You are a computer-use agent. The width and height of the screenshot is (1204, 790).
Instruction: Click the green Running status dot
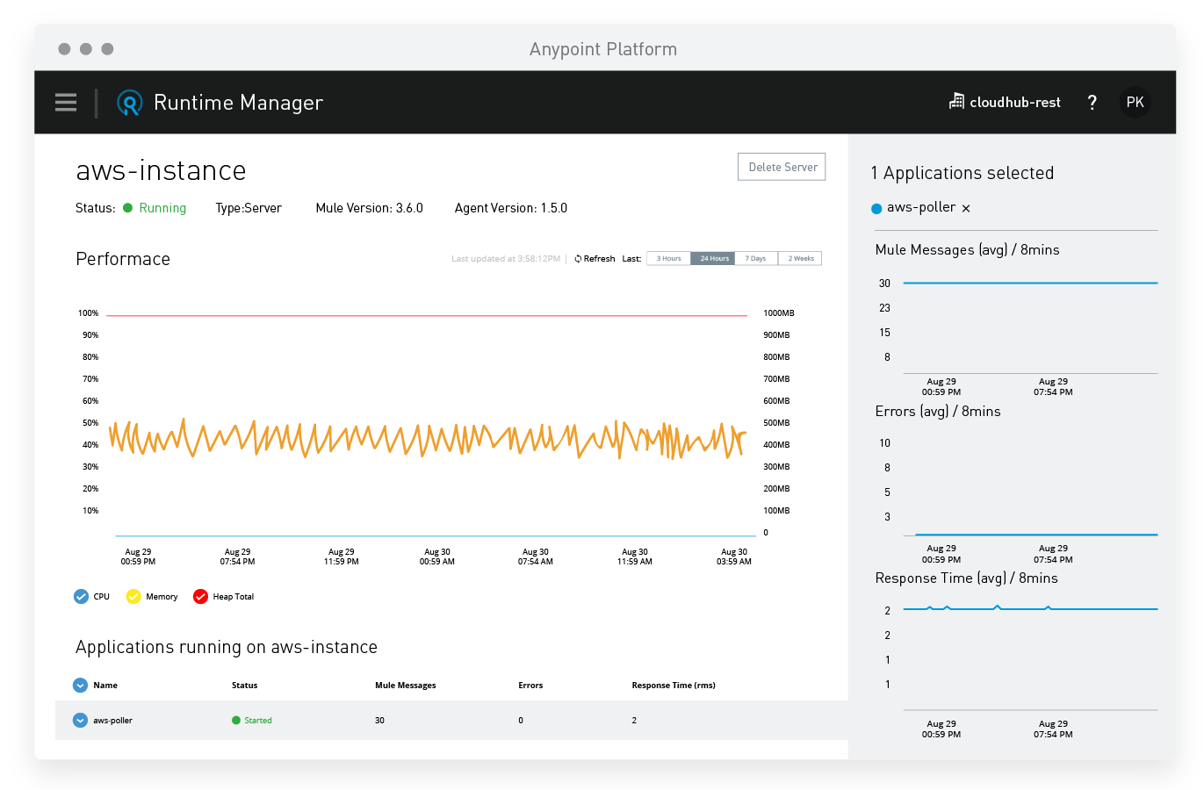pos(127,208)
